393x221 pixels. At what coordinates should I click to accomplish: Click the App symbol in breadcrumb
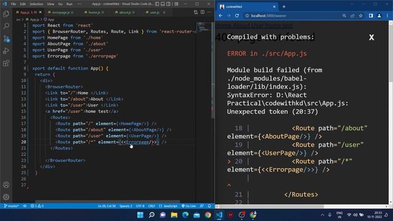click(x=49, y=19)
